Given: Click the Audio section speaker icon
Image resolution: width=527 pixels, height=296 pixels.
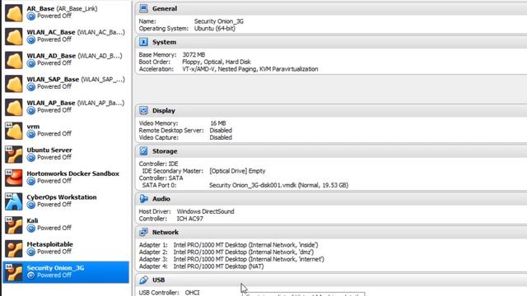Looking at the screenshot, I should (143, 199).
